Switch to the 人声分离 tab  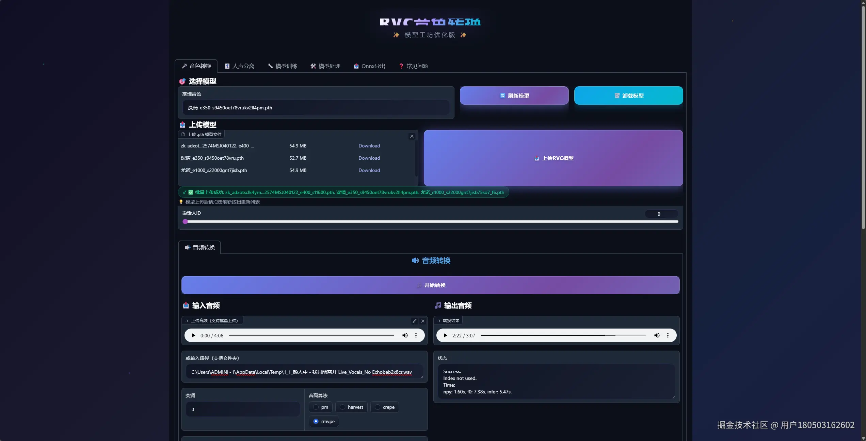point(240,66)
